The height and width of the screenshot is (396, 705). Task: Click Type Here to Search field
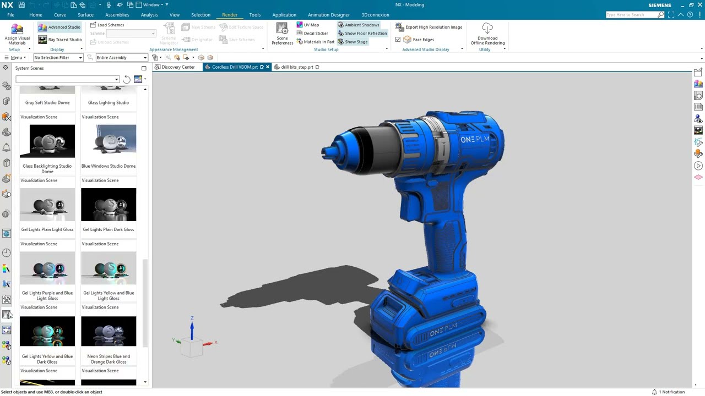point(631,15)
